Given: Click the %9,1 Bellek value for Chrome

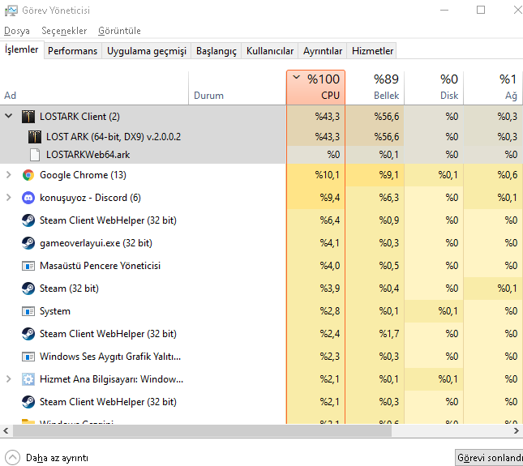Looking at the screenshot, I should [389, 175].
